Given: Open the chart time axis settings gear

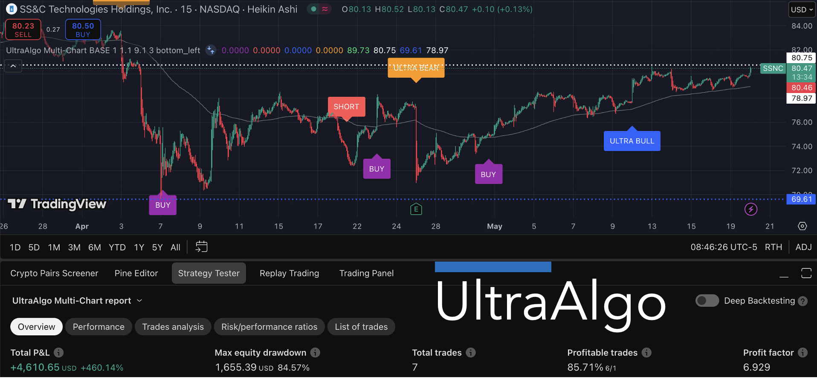Looking at the screenshot, I should click(x=802, y=226).
